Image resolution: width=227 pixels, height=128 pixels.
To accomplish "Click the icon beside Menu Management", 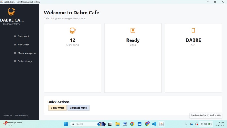I will click(15, 53).
